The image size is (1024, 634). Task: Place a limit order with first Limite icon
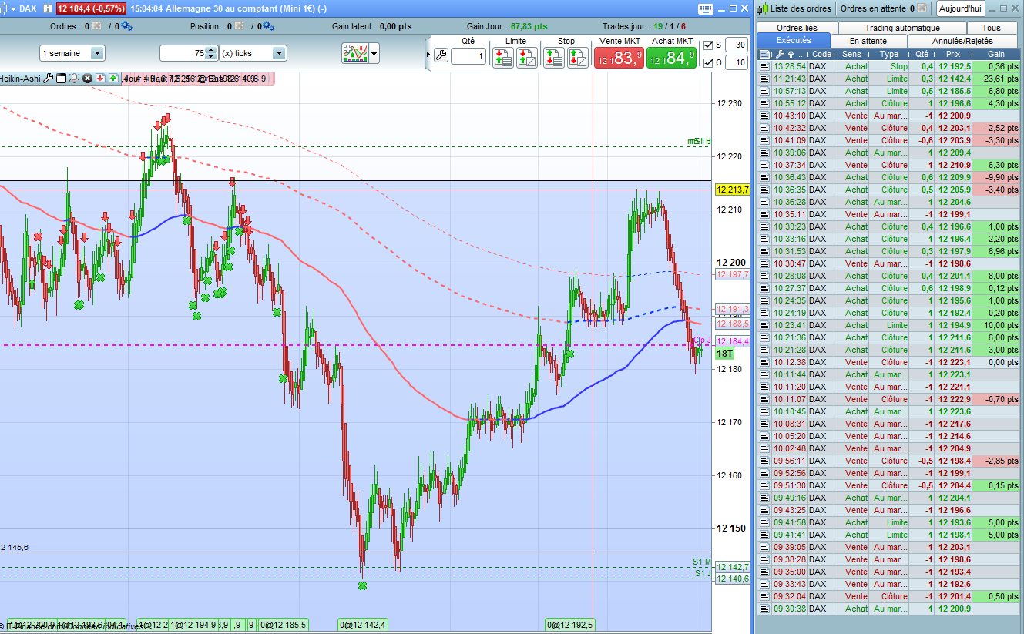click(x=503, y=57)
